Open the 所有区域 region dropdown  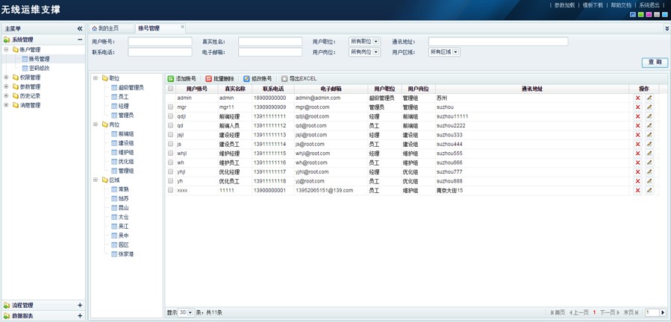(444, 51)
